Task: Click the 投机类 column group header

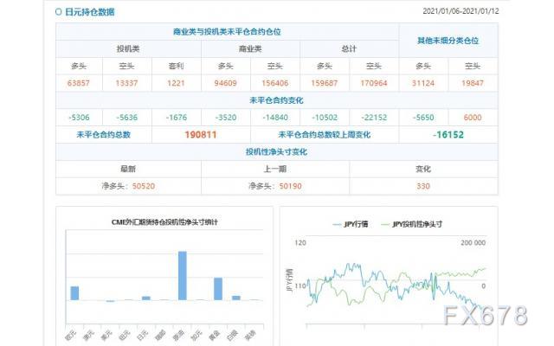Action: [x=128, y=48]
